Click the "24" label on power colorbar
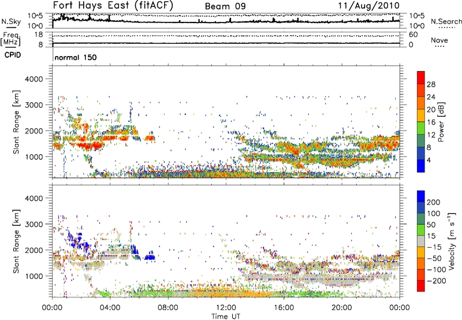462x320 pixels. tap(431, 97)
